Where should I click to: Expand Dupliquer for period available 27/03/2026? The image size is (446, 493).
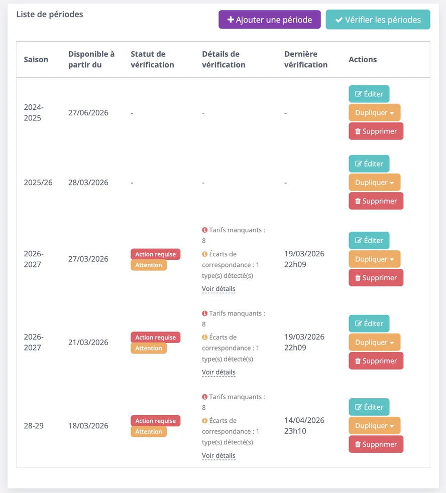[375, 259]
